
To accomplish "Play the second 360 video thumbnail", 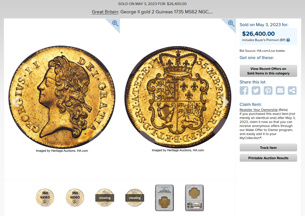I will coord(75,198).
